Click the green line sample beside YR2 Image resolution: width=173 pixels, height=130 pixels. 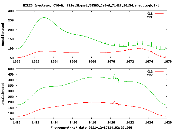[x=159, y=75]
